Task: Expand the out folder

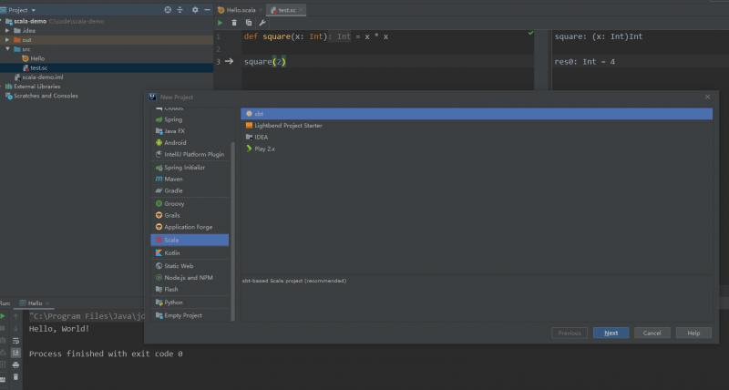Action: [x=7, y=40]
